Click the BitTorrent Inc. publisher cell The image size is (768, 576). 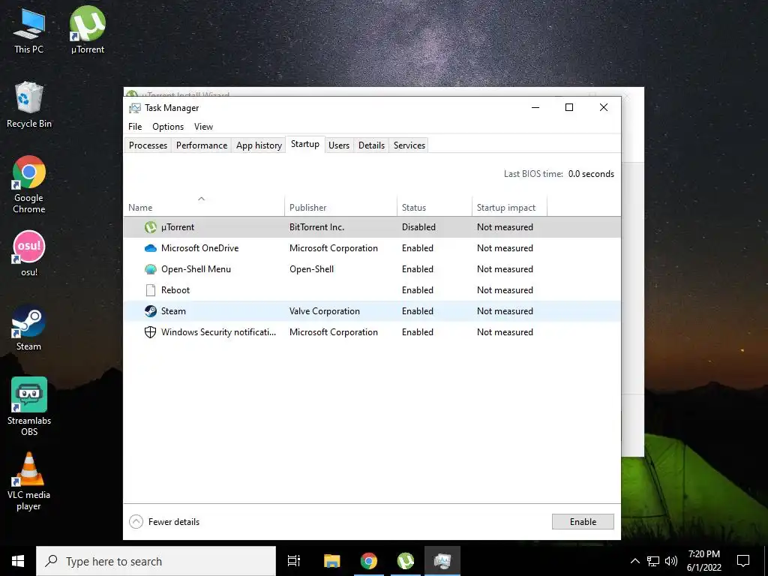pyautogui.click(x=317, y=227)
